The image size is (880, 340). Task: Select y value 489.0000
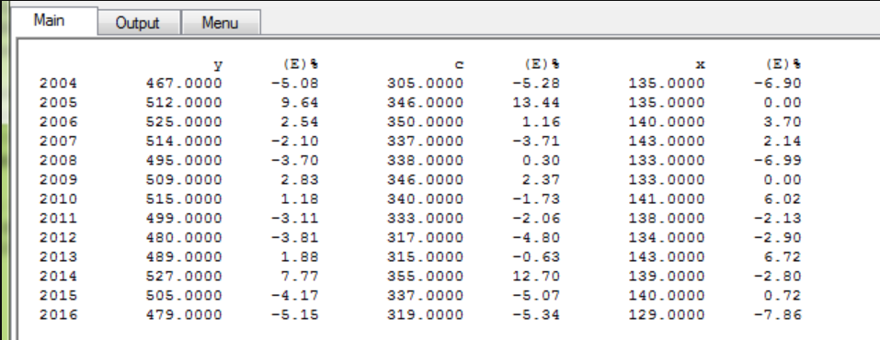pos(184,257)
